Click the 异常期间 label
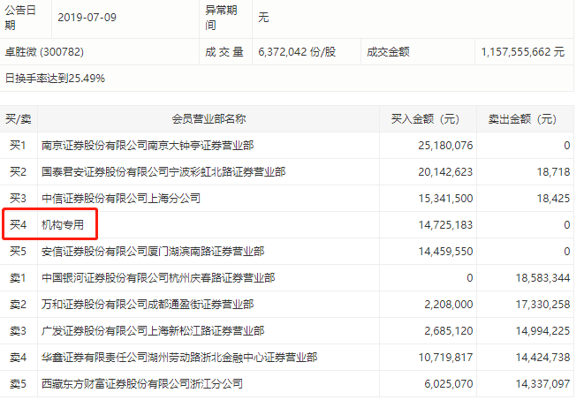Image resolution: width=584 pixels, height=400 pixels. (221, 18)
